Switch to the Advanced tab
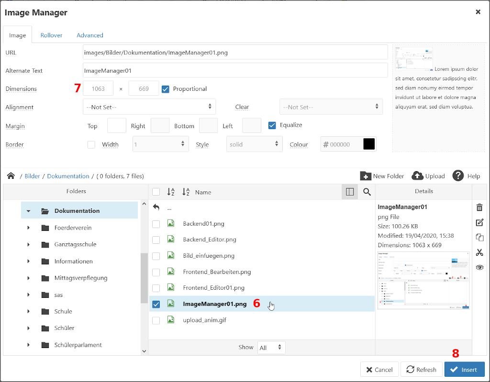 [x=90, y=35]
